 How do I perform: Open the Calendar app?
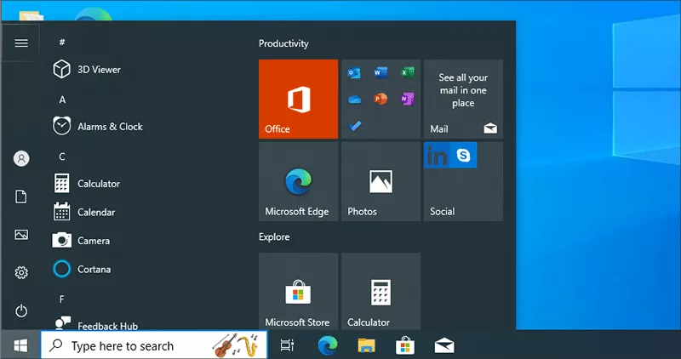85,213
